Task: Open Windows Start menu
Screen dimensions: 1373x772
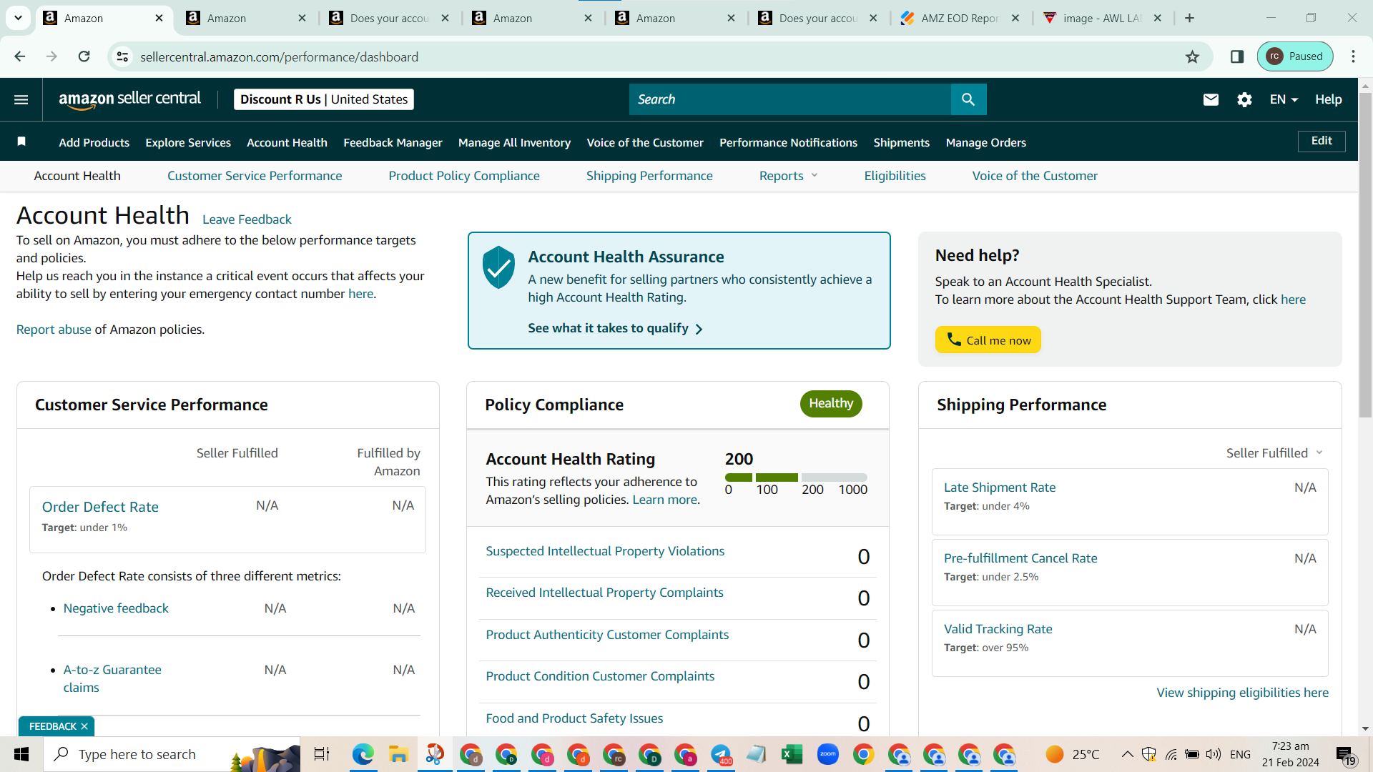Action: [x=21, y=754]
